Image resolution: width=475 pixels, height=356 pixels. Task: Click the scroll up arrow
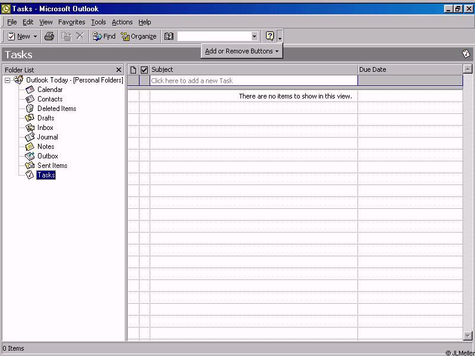[x=468, y=69]
